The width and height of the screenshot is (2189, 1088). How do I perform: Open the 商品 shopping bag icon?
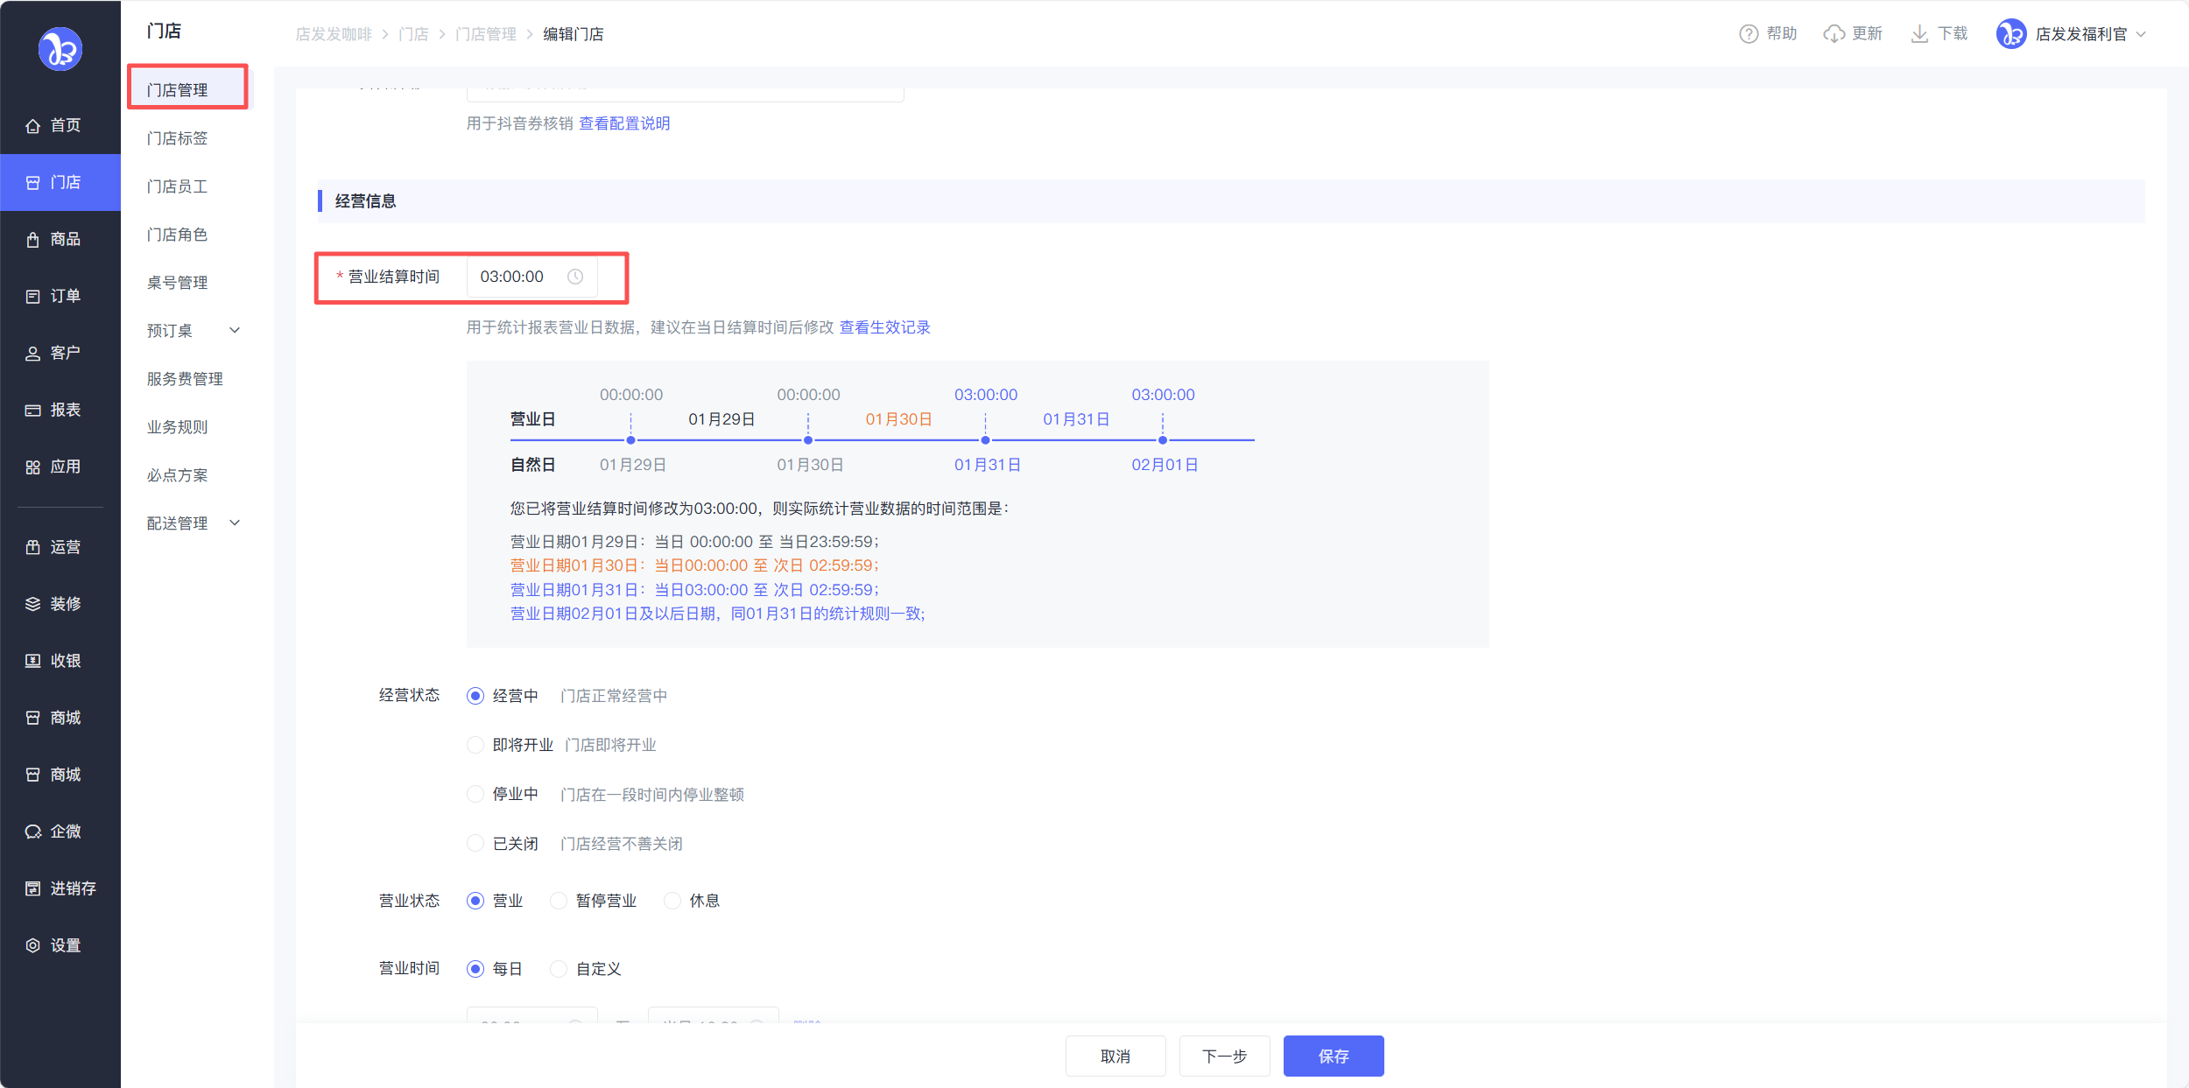33,240
